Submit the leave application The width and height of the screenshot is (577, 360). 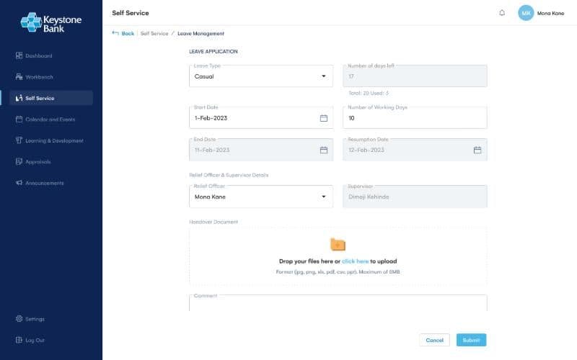[472, 340]
